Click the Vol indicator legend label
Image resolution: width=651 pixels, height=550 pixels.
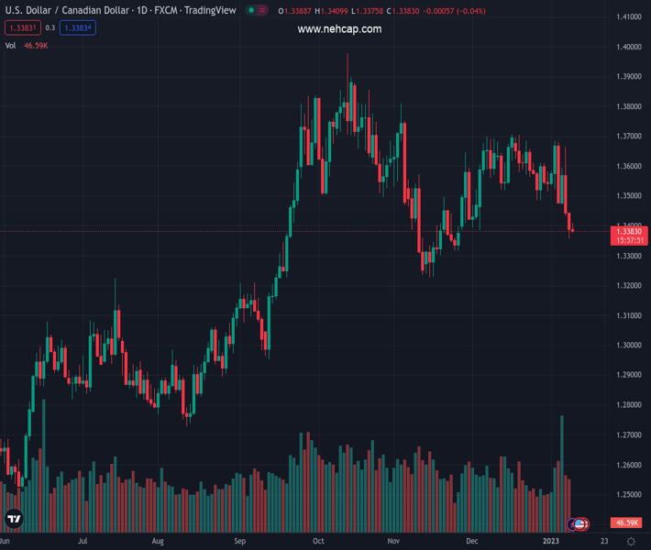[x=10, y=45]
